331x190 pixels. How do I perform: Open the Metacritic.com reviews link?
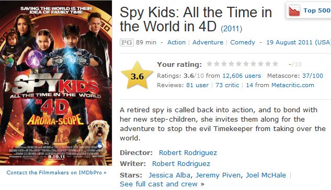pyautogui.click(x=293, y=85)
